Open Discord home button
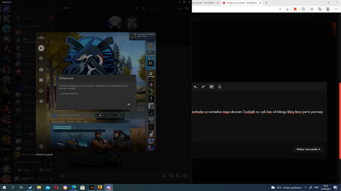 click(6, 9)
